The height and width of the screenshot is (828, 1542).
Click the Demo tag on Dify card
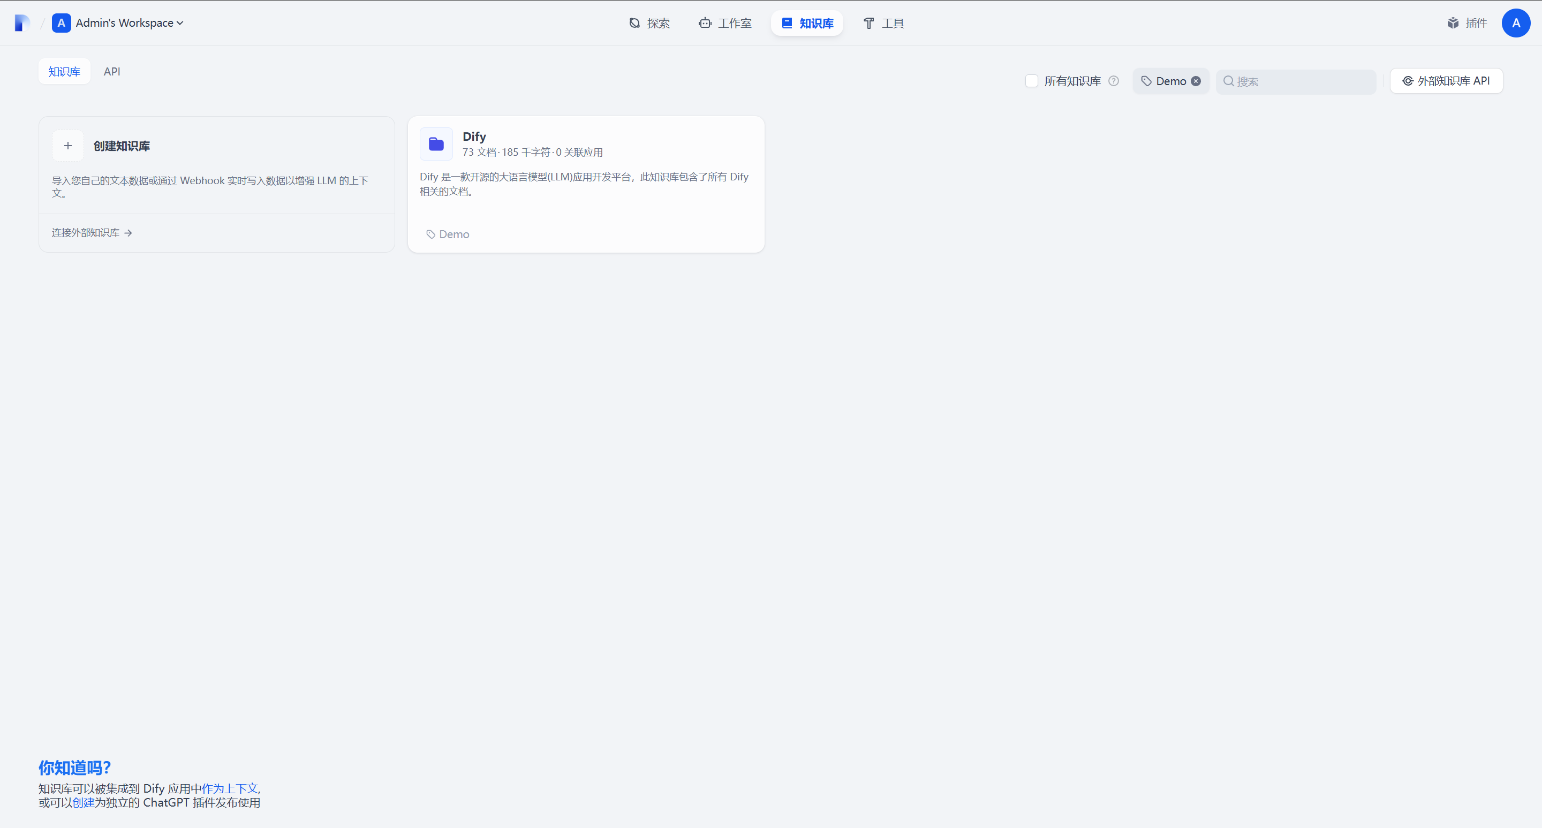pos(448,234)
